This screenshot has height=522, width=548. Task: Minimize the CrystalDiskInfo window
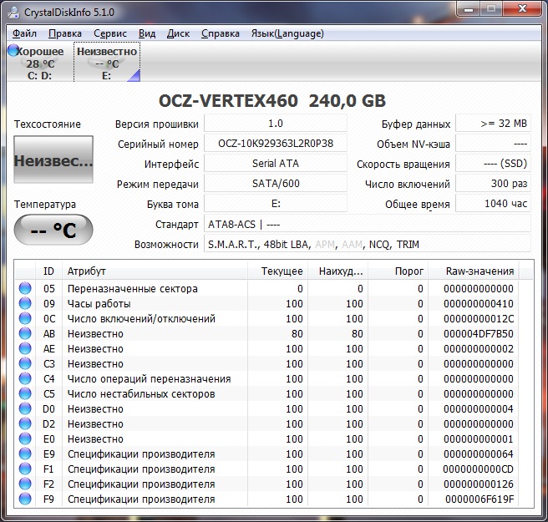469,8
